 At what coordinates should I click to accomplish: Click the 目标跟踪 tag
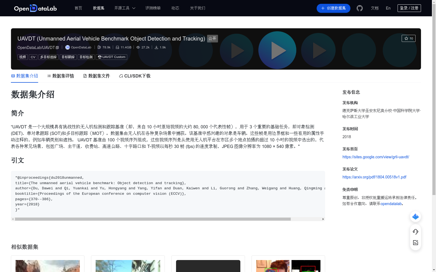point(68,57)
